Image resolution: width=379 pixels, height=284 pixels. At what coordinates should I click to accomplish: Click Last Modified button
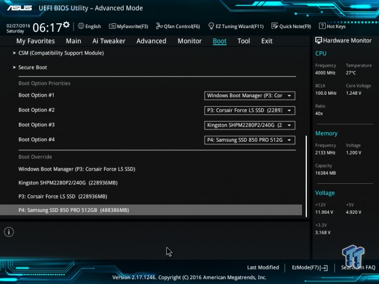(x=263, y=268)
